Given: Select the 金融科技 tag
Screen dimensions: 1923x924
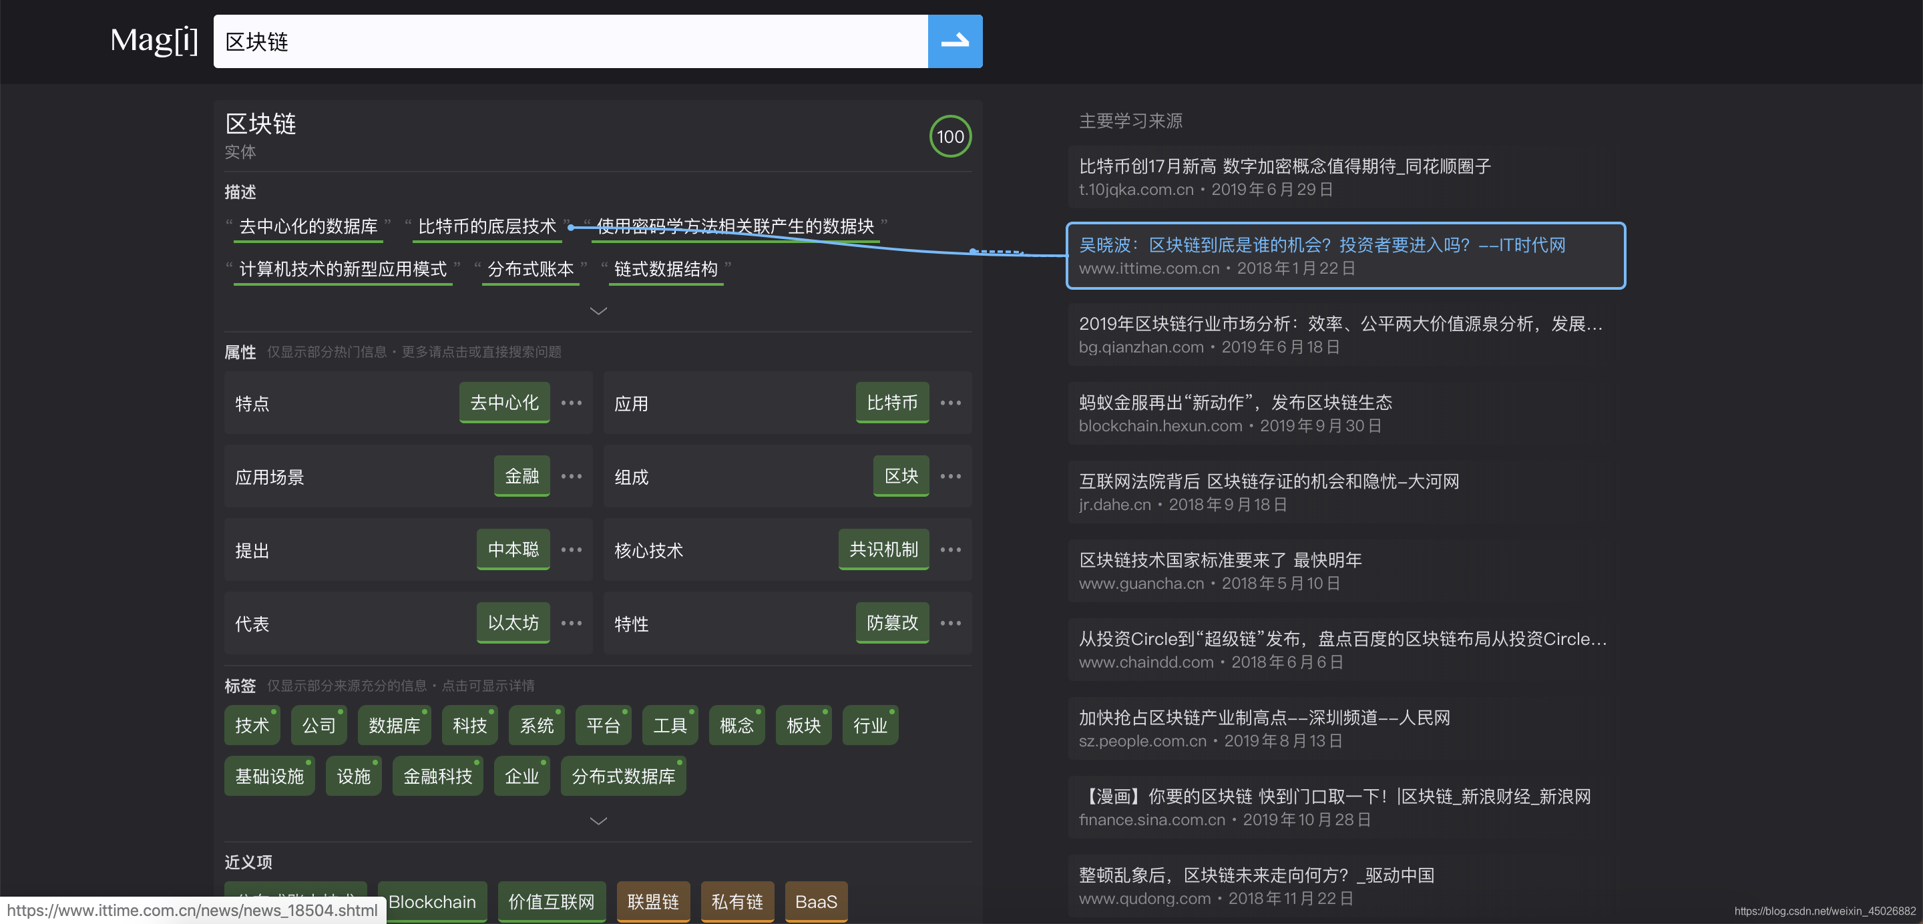Looking at the screenshot, I should pyautogui.click(x=437, y=776).
